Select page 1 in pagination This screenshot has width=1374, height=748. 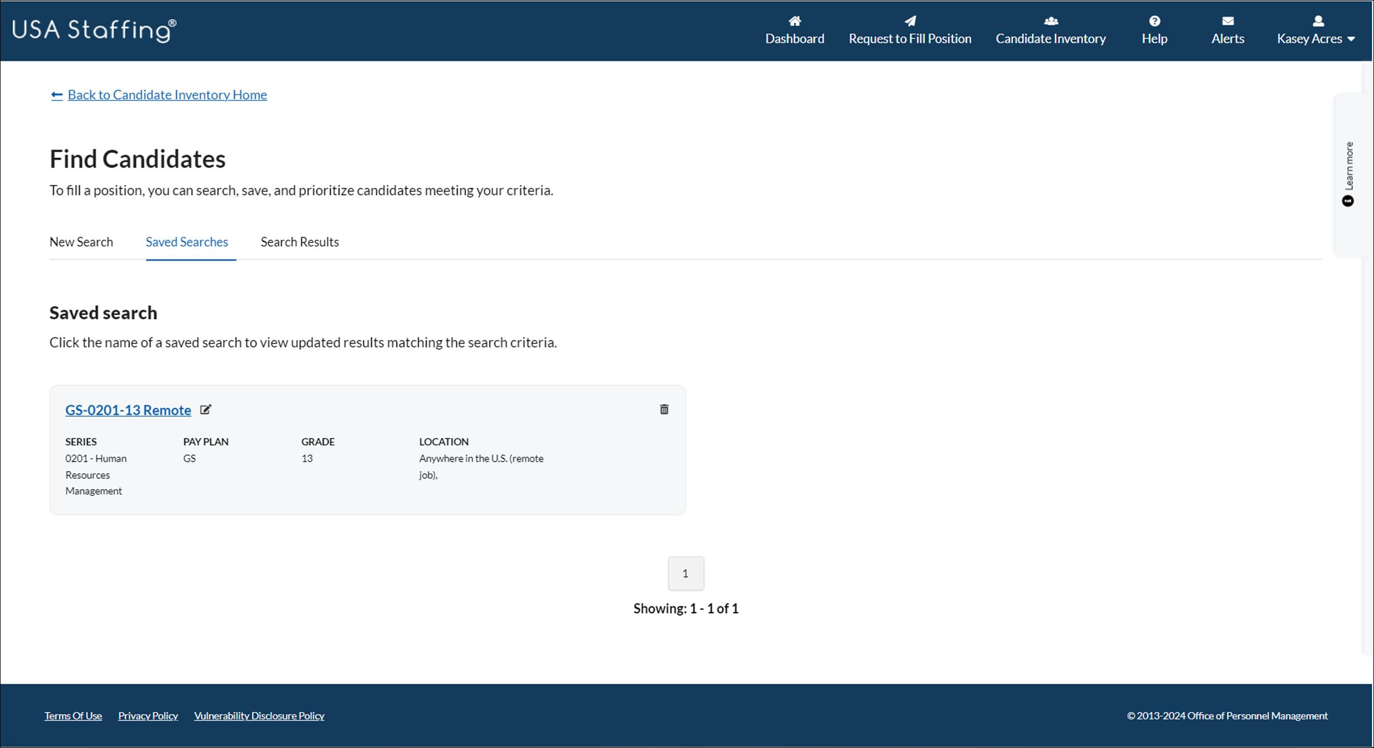click(686, 573)
